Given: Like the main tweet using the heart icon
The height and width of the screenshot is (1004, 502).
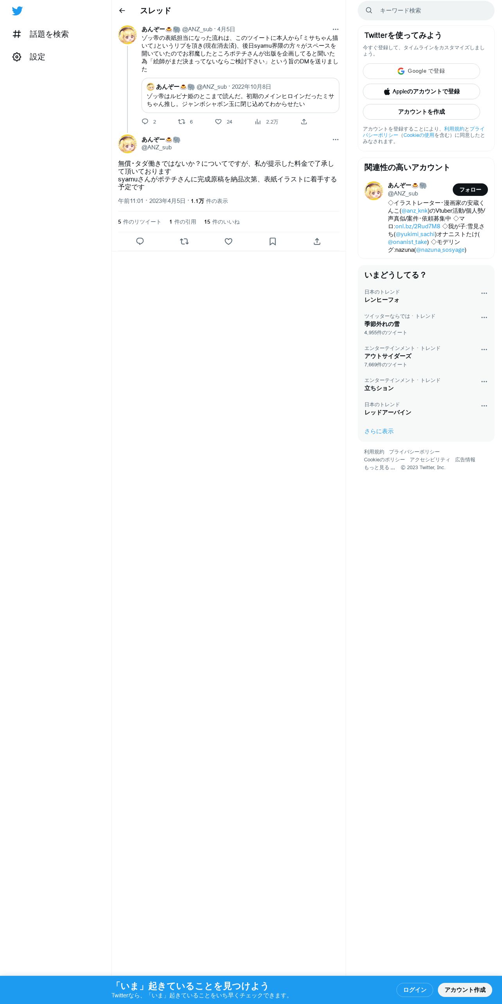Looking at the screenshot, I should [x=229, y=241].
